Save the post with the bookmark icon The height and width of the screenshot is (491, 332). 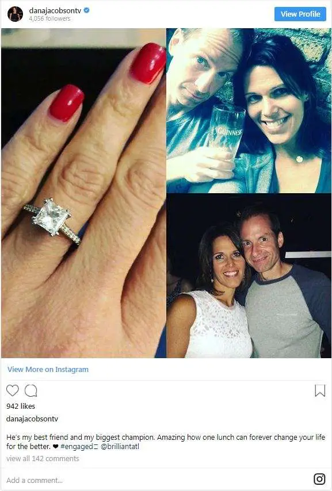[320, 391]
